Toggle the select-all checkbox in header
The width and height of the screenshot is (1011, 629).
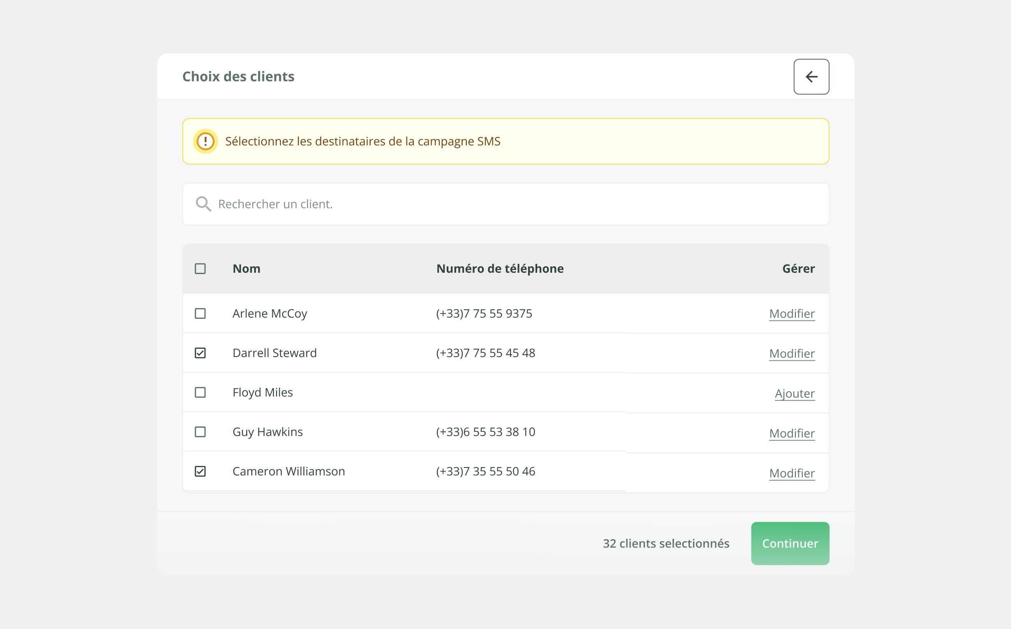coord(200,269)
